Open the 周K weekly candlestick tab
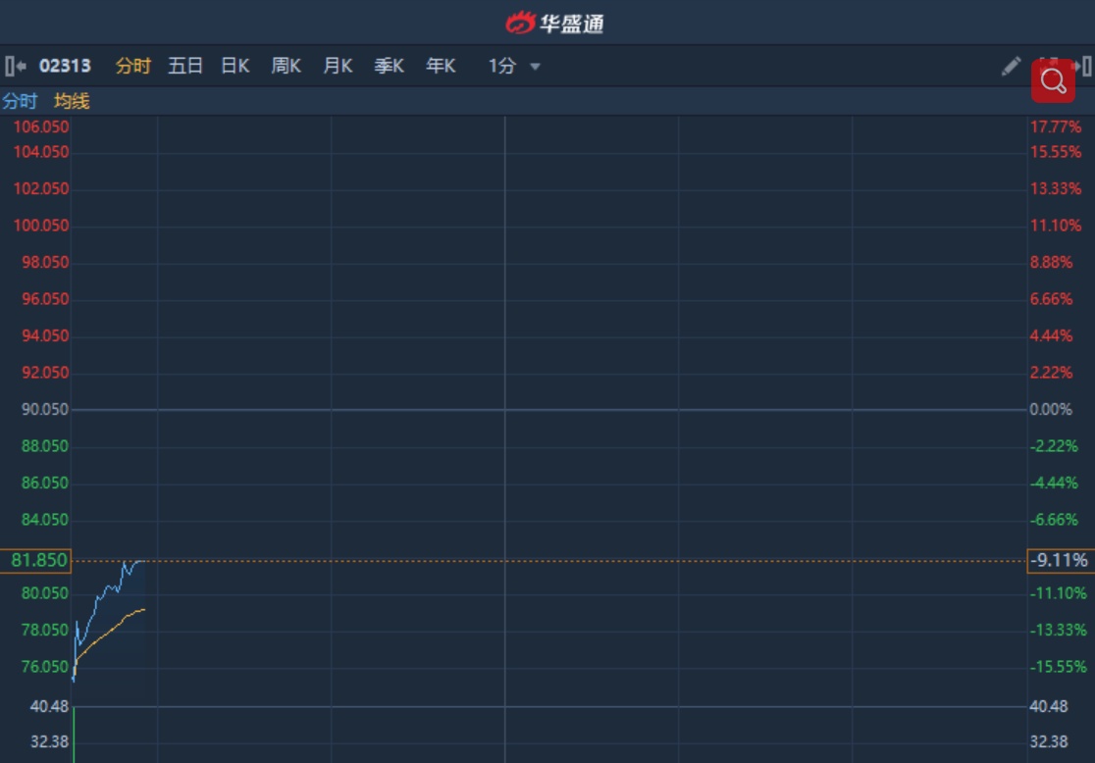This screenshot has width=1095, height=763. point(287,67)
